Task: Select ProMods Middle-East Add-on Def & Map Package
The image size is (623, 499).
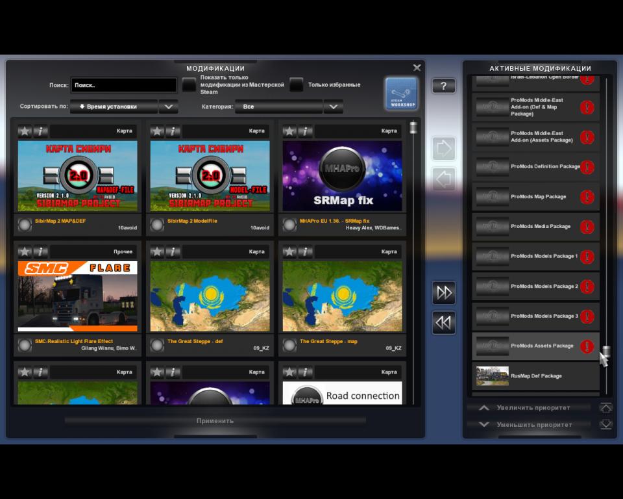Action: (x=535, y=107)
